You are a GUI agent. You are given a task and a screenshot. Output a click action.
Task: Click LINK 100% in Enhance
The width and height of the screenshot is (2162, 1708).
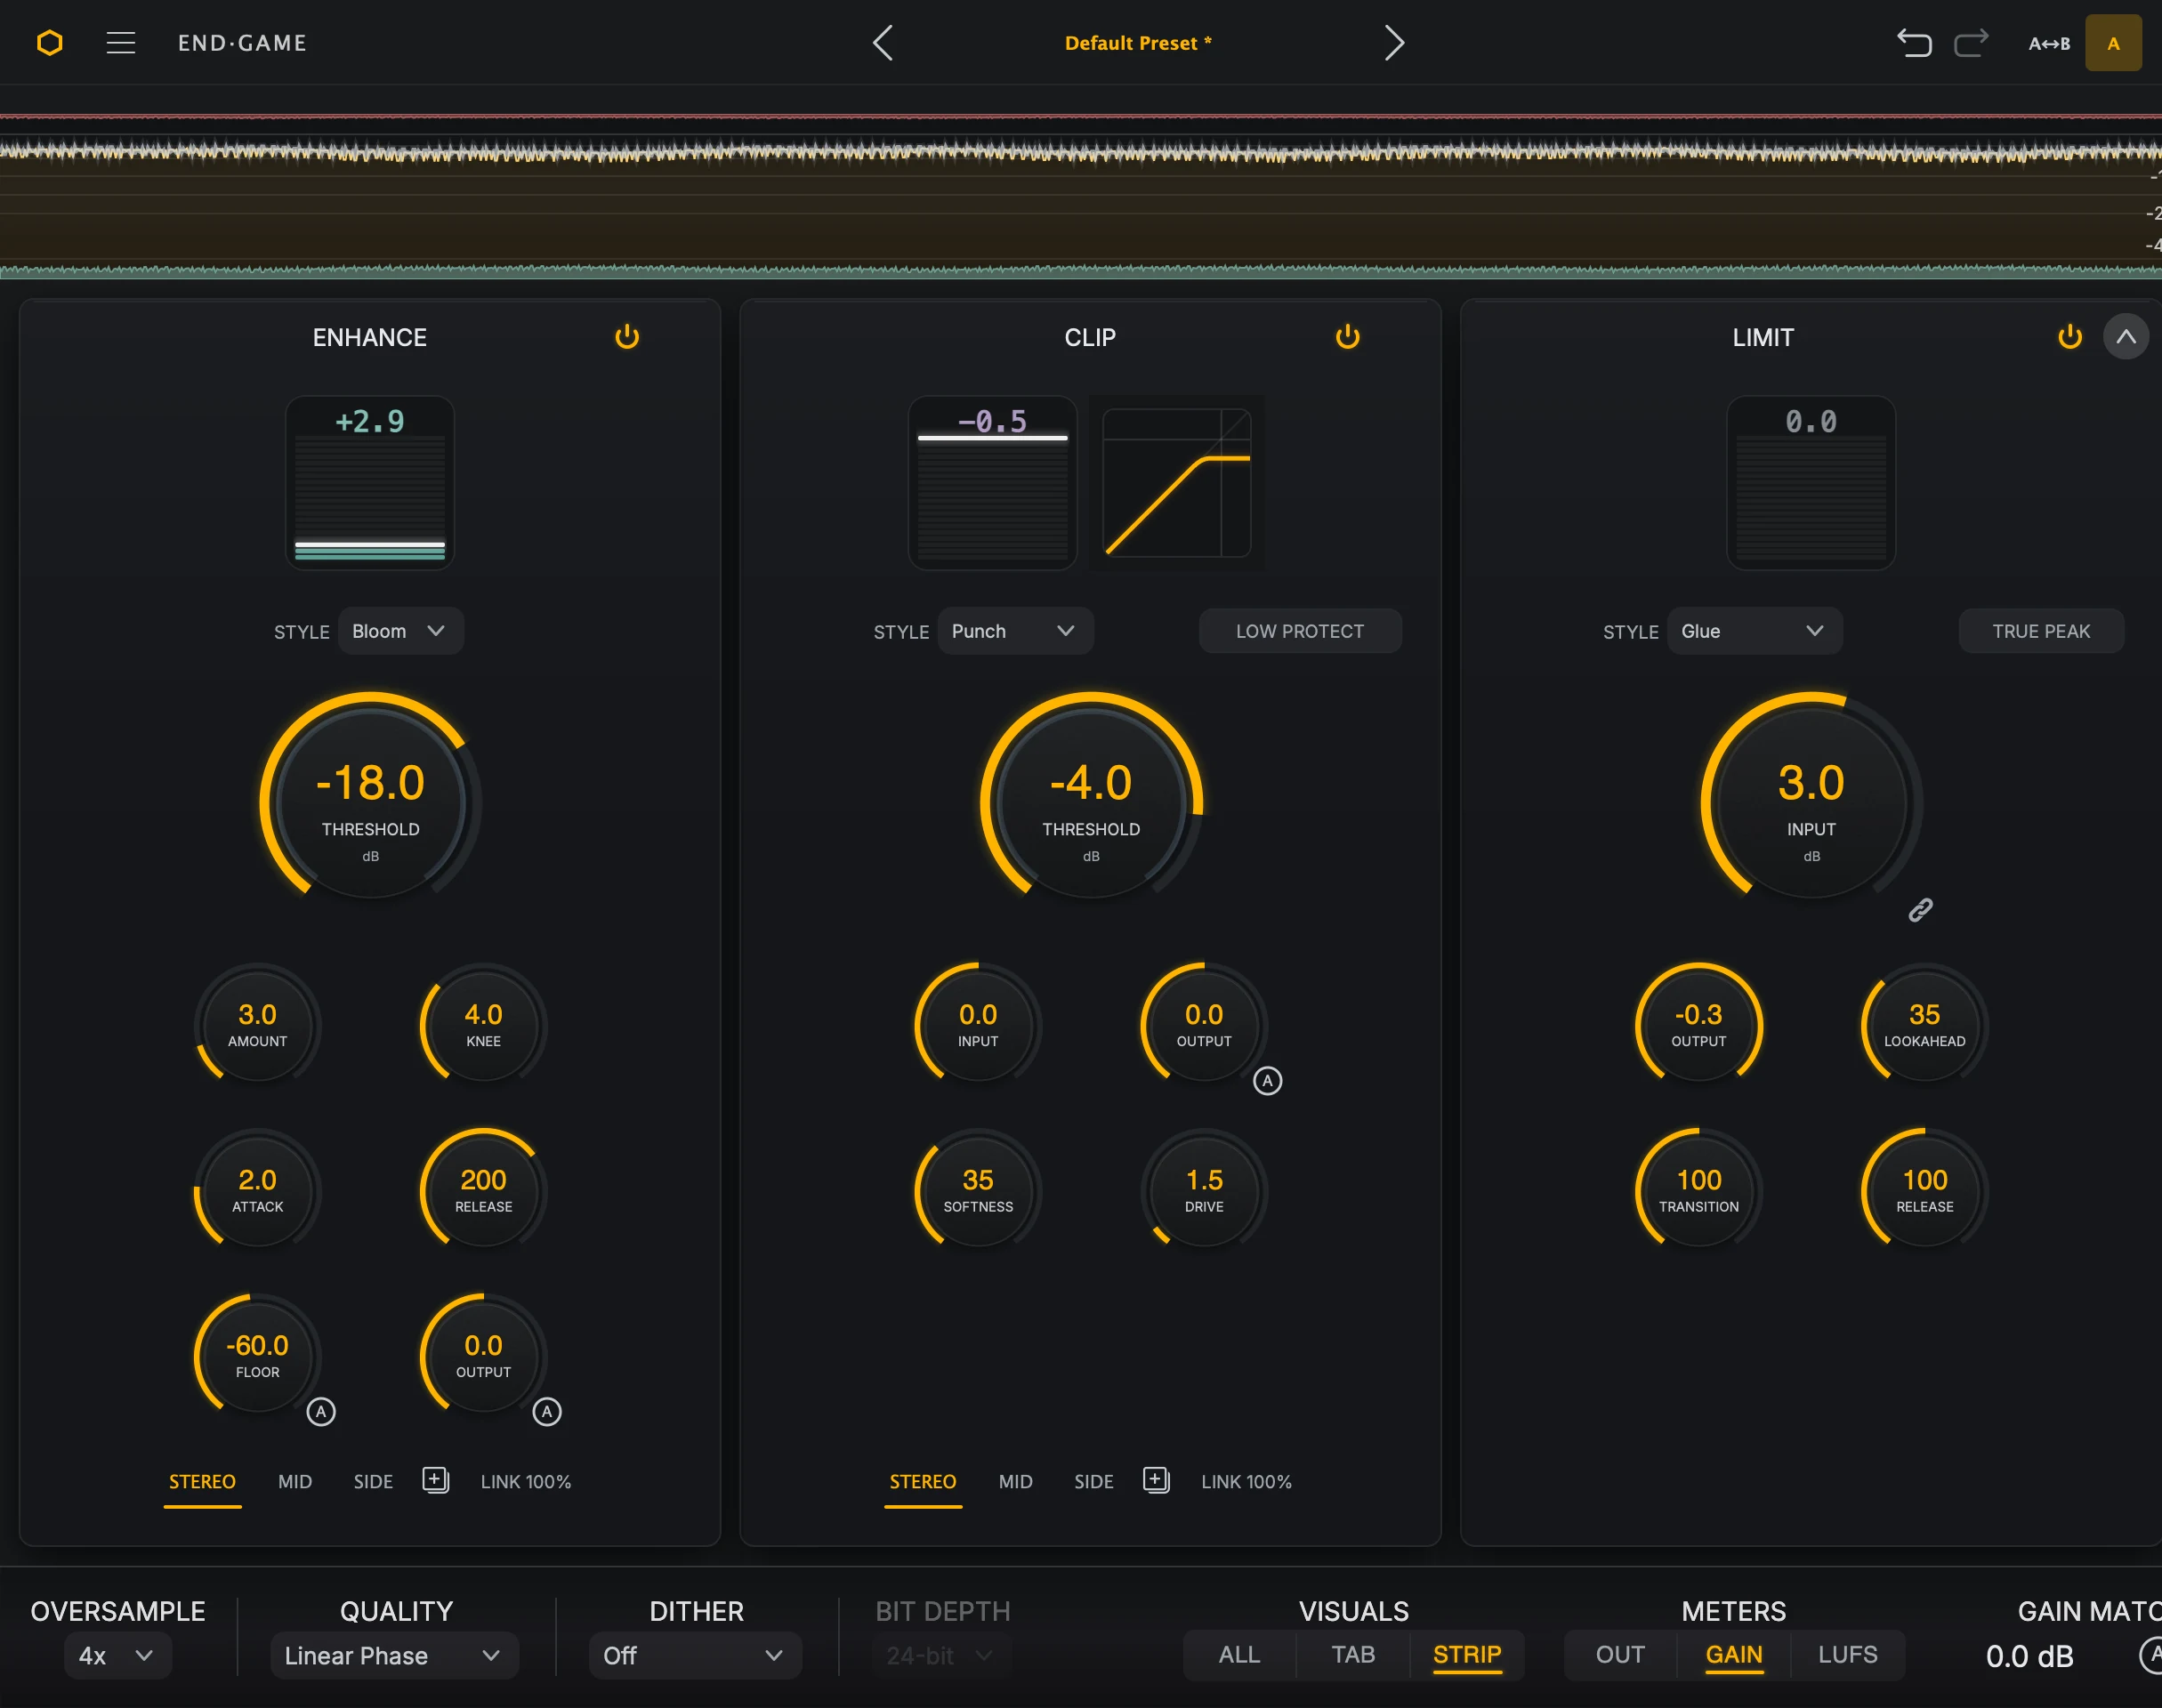(x=526, y=1482)
